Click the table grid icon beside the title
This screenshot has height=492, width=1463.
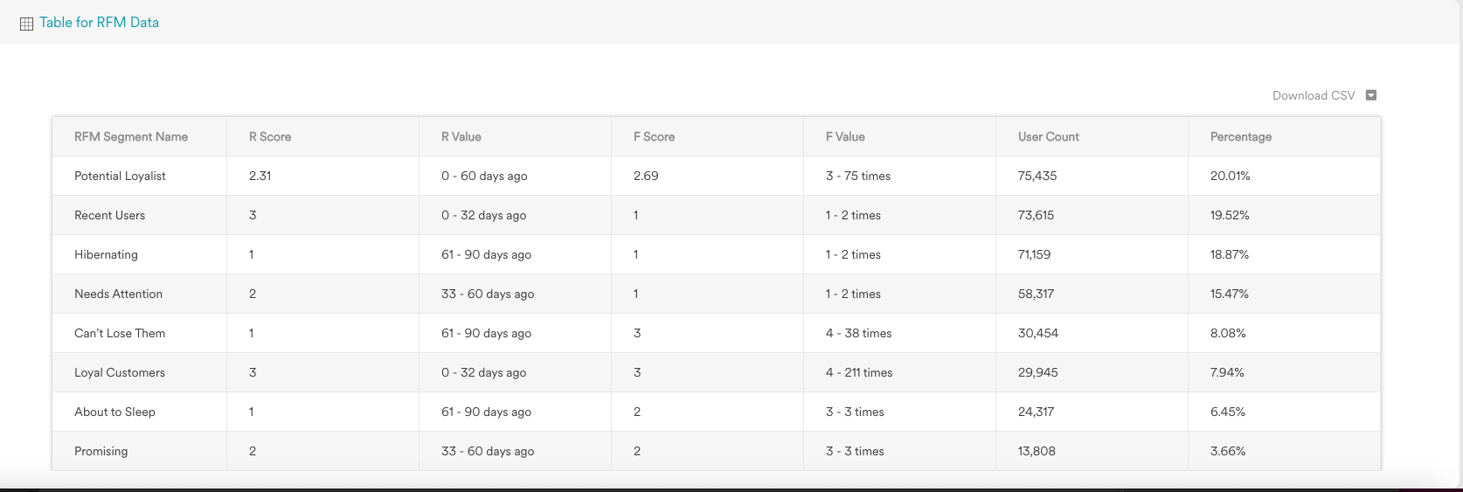(x=26, y=24)
